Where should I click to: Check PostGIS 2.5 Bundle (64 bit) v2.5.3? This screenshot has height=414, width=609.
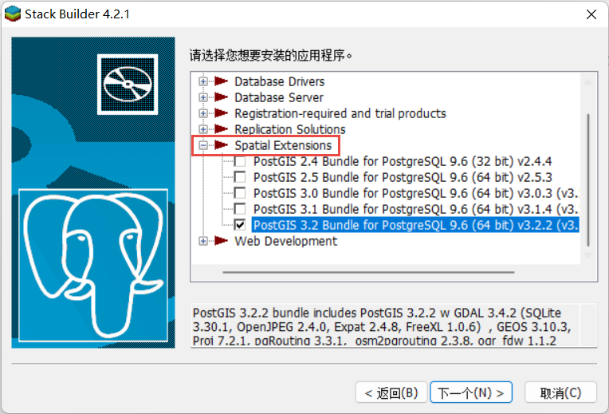click(240, 177)
